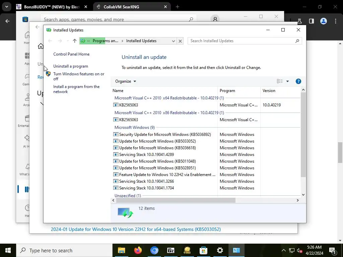343x257 pixels.
Task: Click the vertical scrollbar up arrow in updates list
Action: [x=303, y=90]
